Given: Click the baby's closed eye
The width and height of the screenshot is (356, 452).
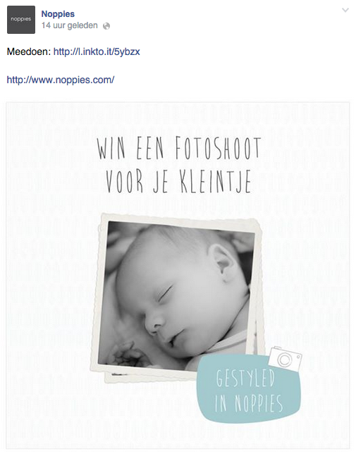Looking at the screenshot, I should (165, 293).
